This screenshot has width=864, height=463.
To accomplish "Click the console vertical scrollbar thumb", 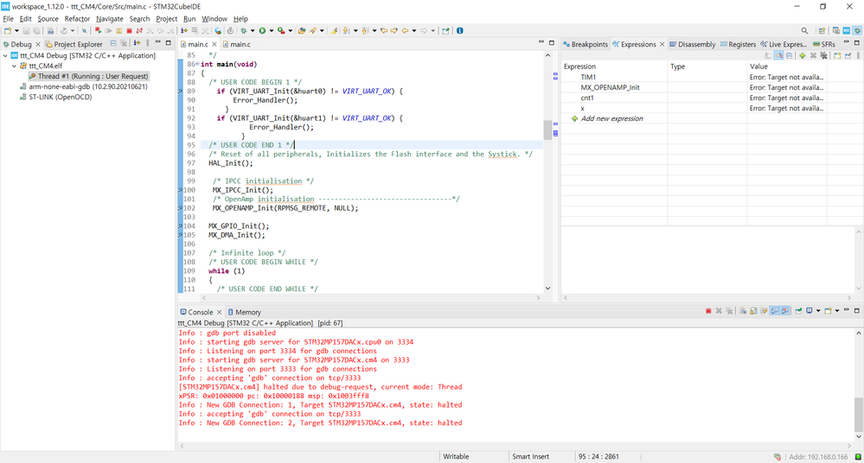I will tap(859, 414).
